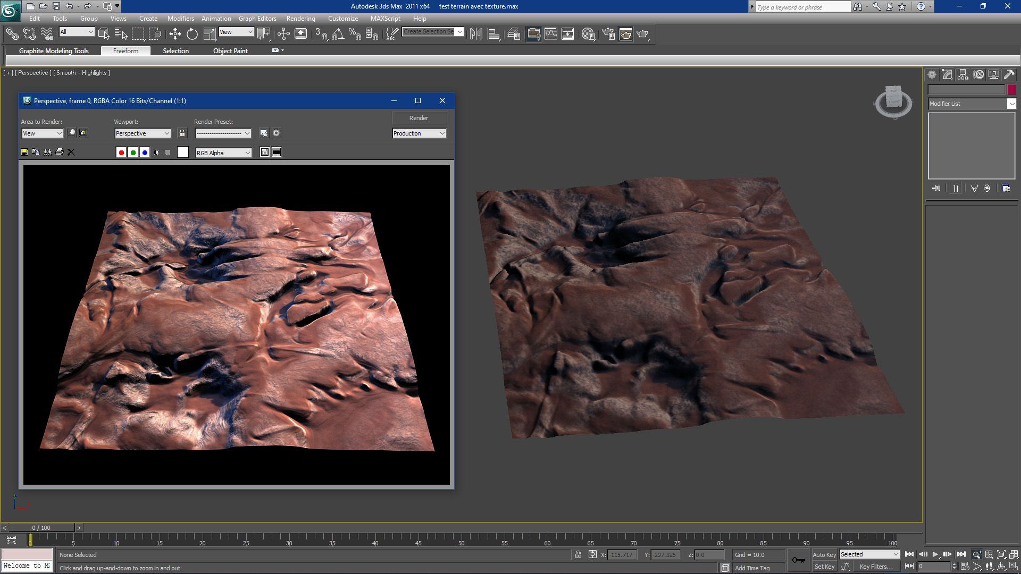Open the Select by Name dialog
Viewport: 1021px width, 574px height.
(121, 33)
